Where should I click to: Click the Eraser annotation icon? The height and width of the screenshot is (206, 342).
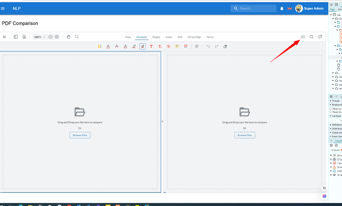225,46
